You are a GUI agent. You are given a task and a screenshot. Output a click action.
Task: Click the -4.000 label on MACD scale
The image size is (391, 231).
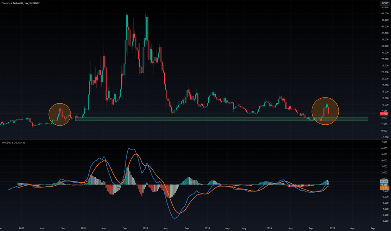click(385, 209)
